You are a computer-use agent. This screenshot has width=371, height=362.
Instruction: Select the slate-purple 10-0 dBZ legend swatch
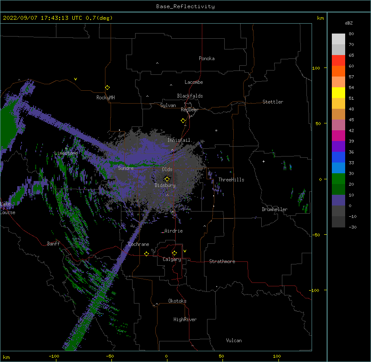point(338,200)
